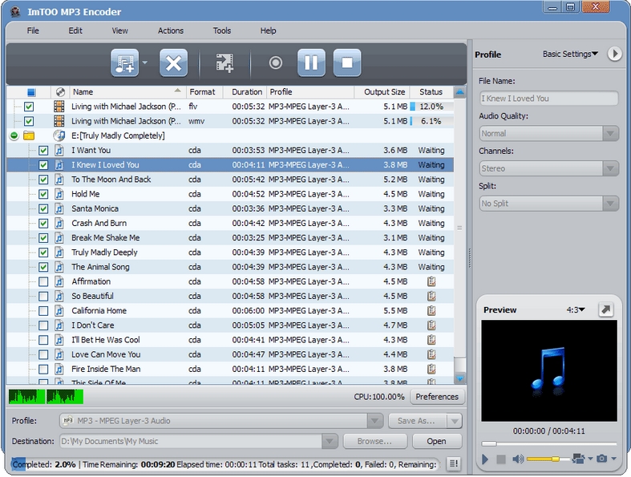Click the Add File toolbar icon
Image resolution: width=631 pixels, height=477 pixels.
124,63
